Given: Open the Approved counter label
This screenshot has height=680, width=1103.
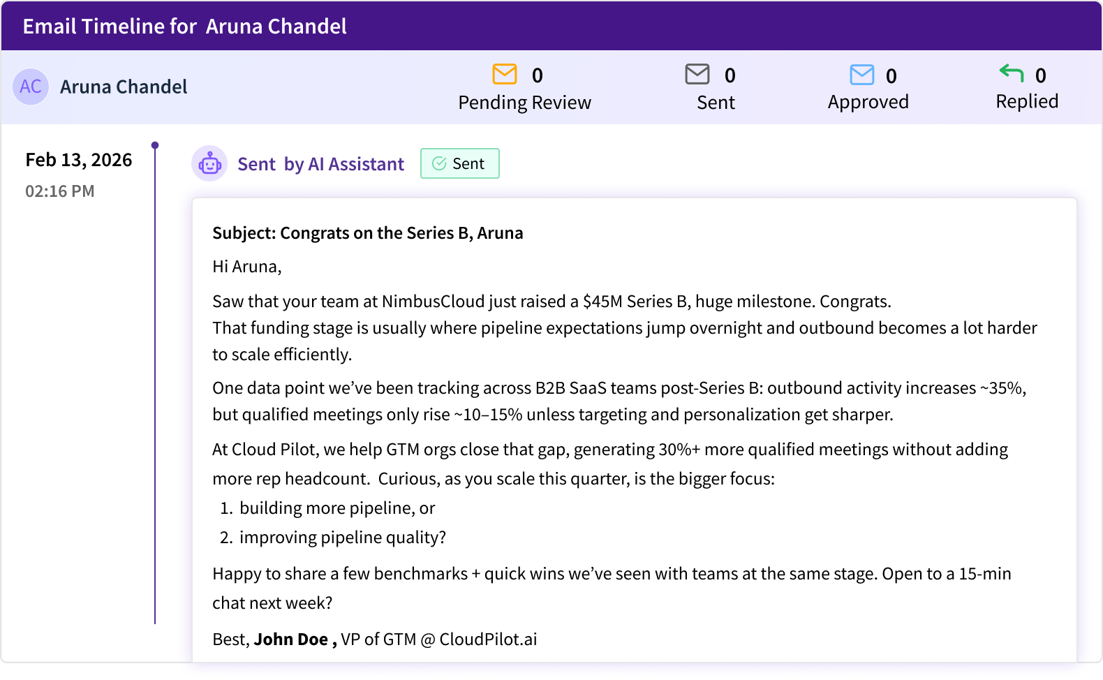Looking at the screenshot, I should click(x=868, y=102).
